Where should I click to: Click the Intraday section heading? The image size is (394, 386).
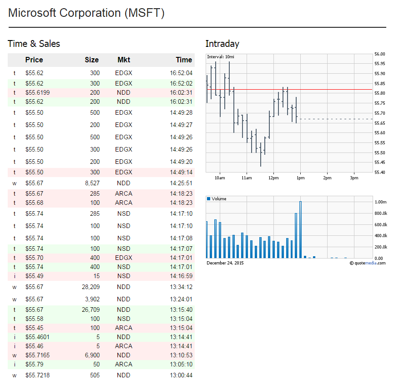[222, 44]
